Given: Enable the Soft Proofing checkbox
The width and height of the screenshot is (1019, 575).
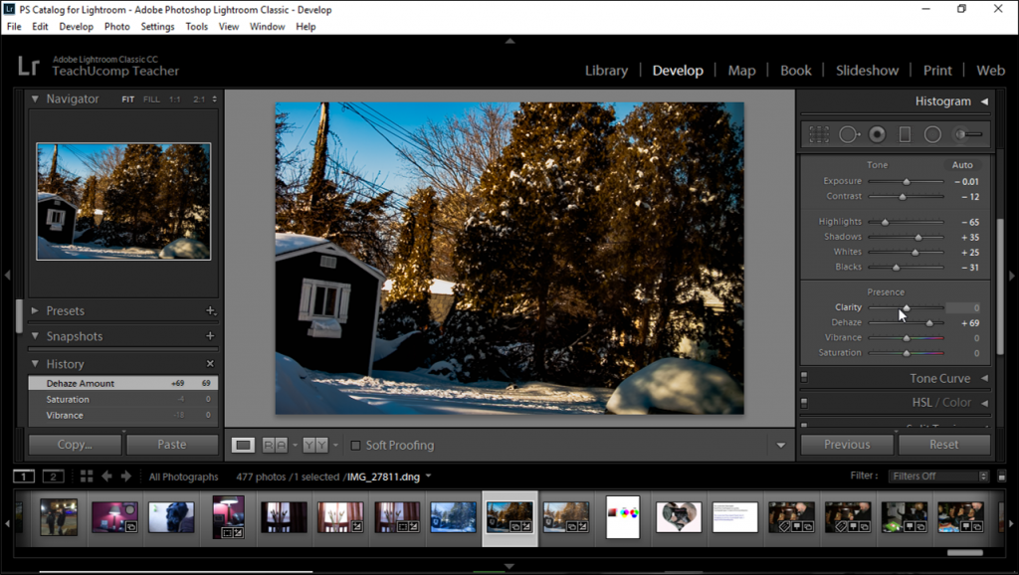Looking at the screenshot, I should pyautogui.click(x=355, y=445).
